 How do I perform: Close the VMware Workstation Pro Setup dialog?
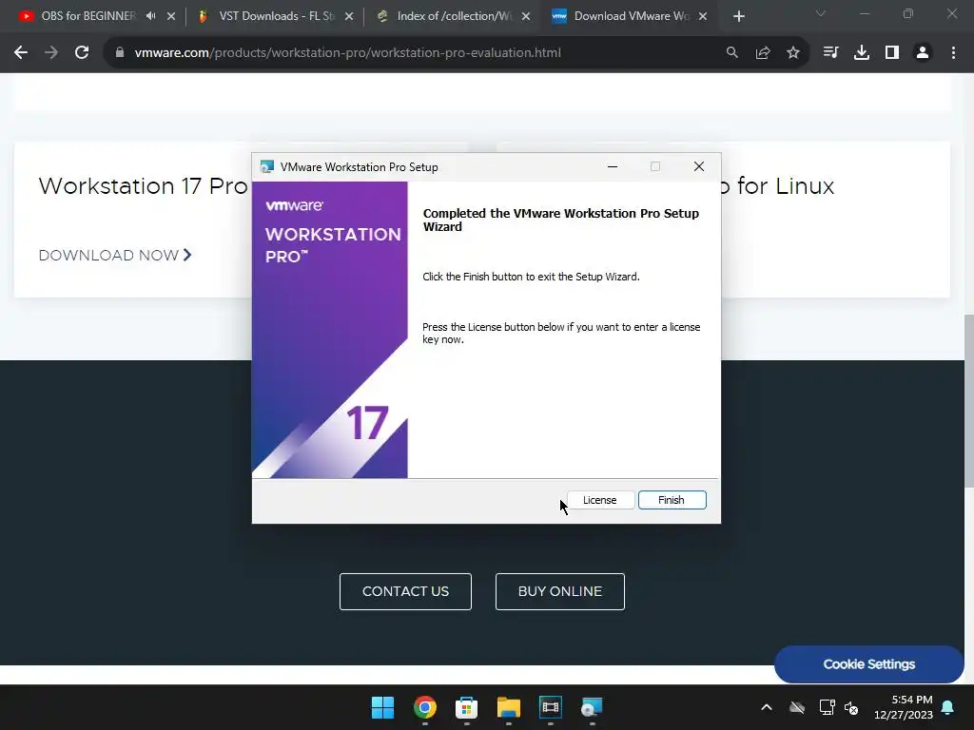(x=699, y=166)
